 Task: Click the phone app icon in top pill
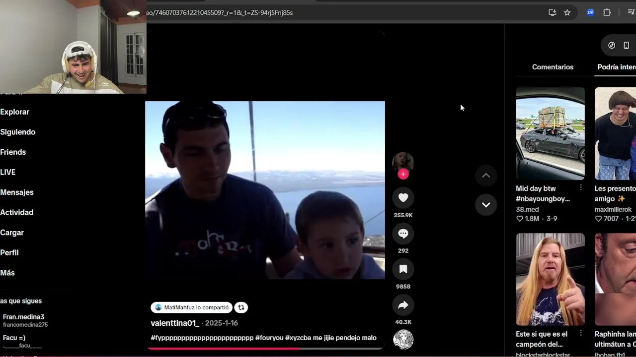pyautogui.click(x=626, y=45)
